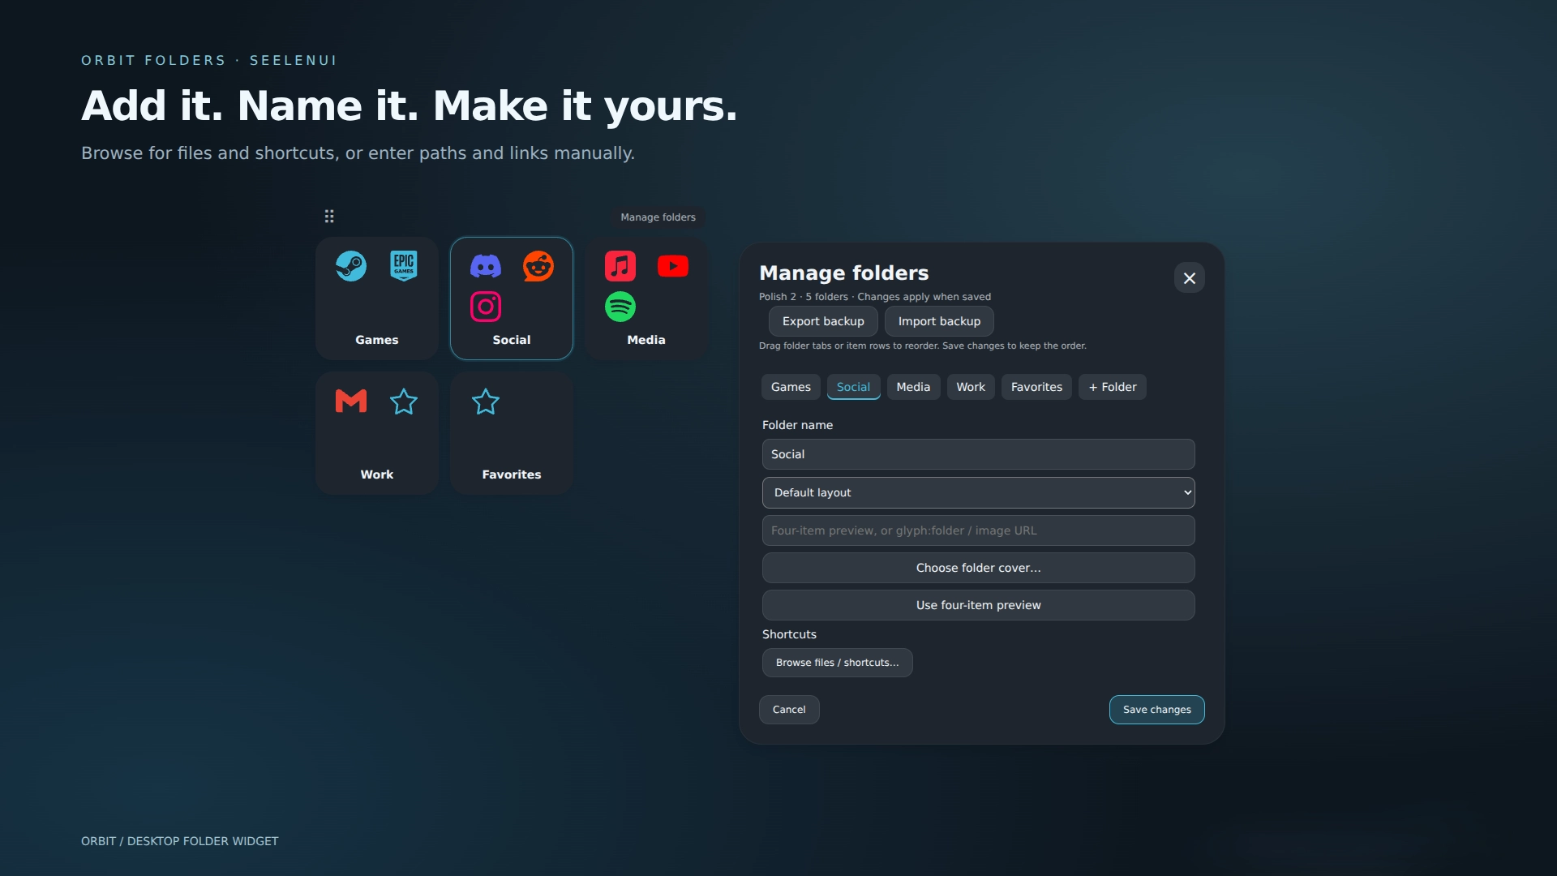1557x876 pixels.
Task: Select Use four-item preview
Action: click(978, 605)
